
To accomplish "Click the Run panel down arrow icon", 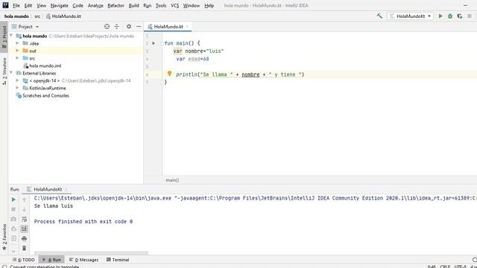I will [25, 209].
